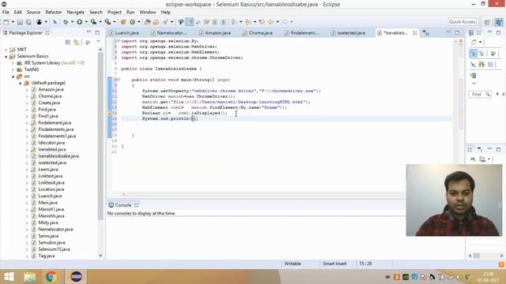Toggle Focus on Workweek icon in Task List

tap(493, 53)
